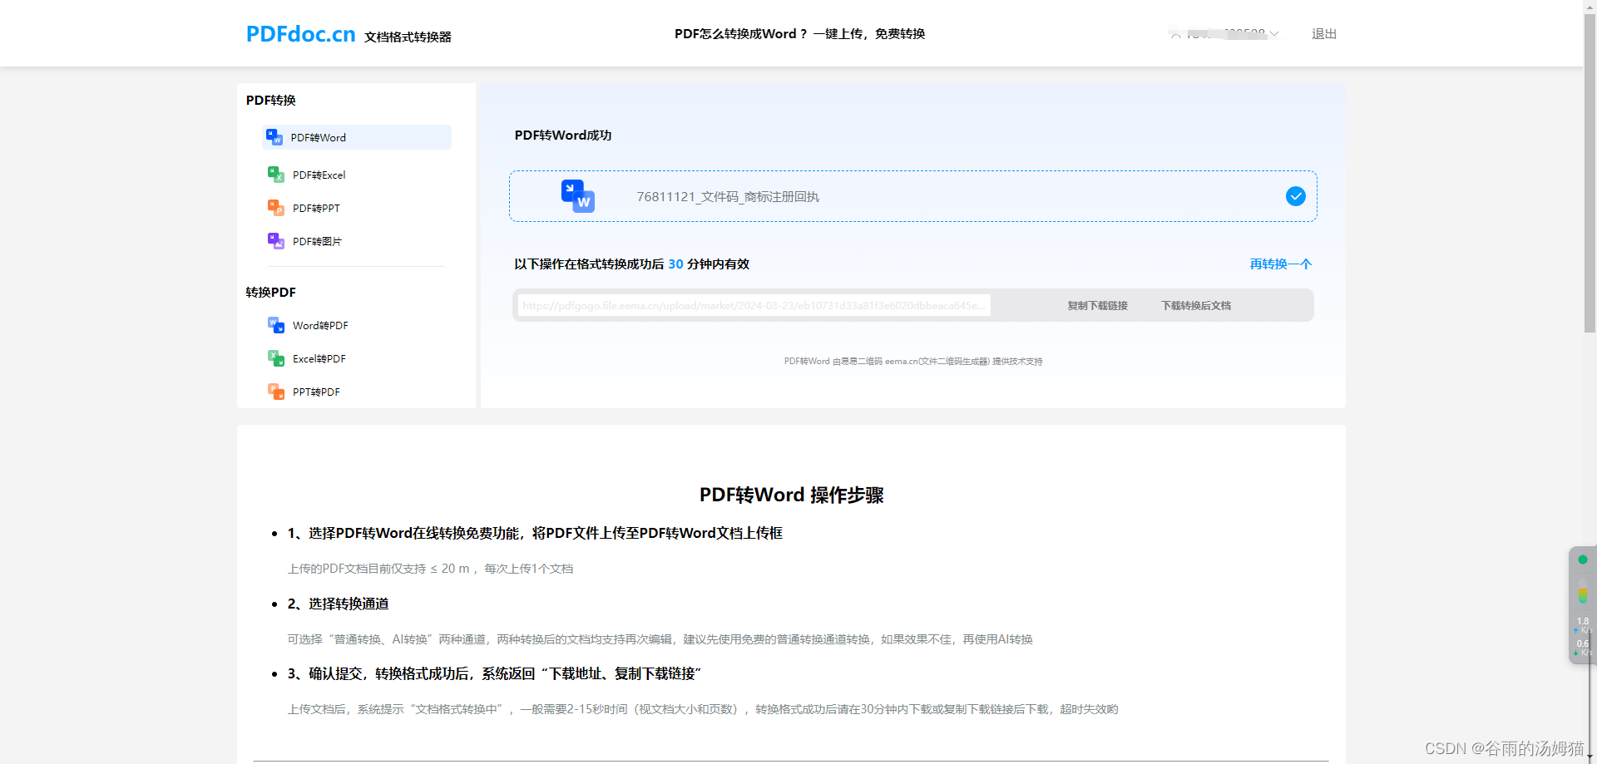
Task: Select PDF转图片 menu item
Action: [x=317, y=241]
